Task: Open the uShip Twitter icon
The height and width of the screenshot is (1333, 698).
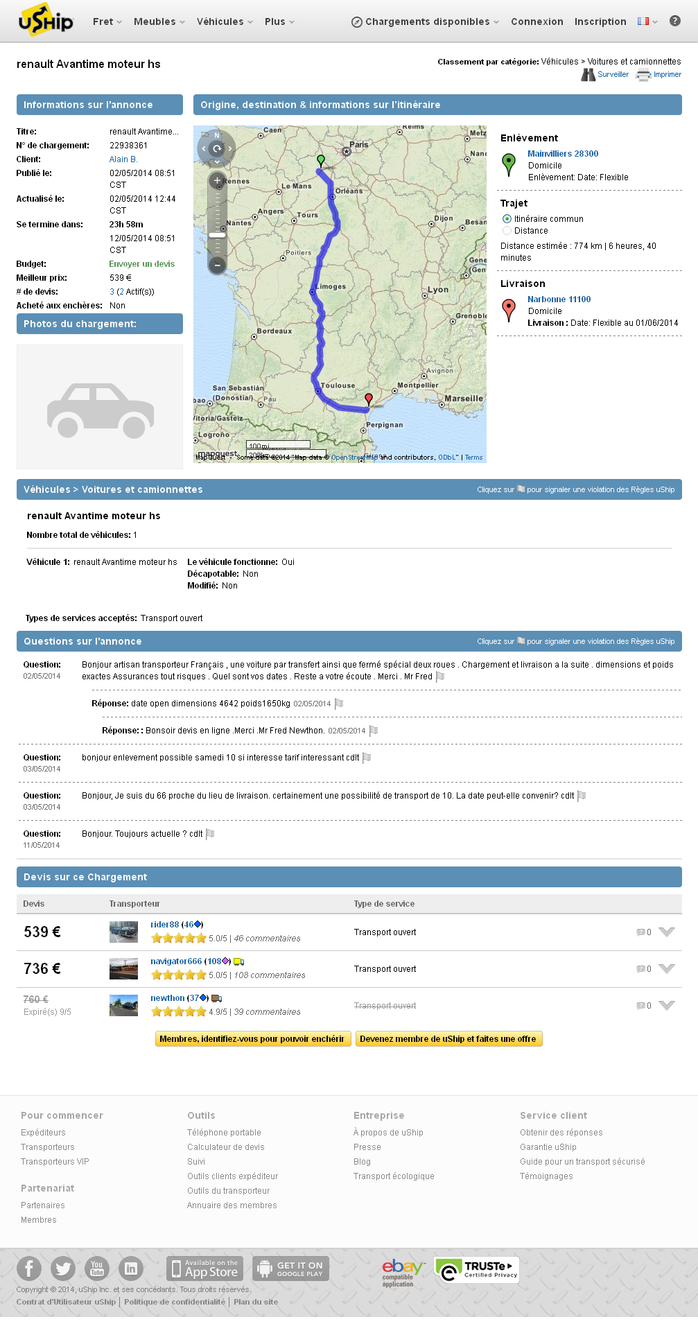Action: tap(63, 1269)
